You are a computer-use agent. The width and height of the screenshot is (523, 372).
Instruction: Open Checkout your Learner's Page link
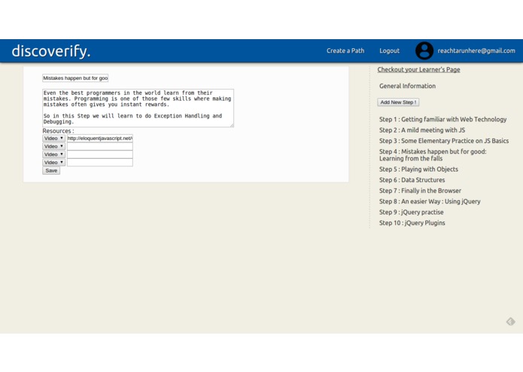(x=418, y=69)
